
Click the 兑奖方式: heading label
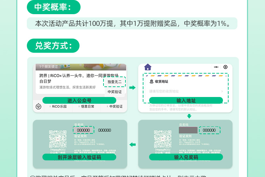pyautogui.click(x=53, y=46)
